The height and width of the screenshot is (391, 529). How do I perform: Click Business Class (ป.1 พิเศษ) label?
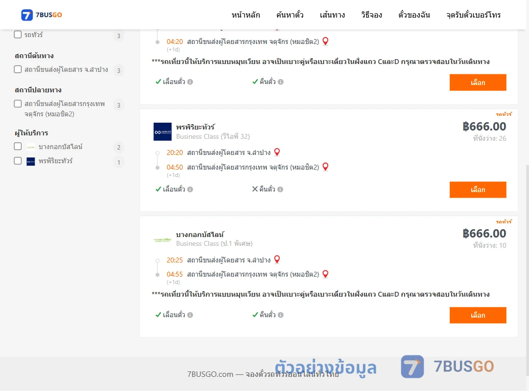(x=214, y=243)
